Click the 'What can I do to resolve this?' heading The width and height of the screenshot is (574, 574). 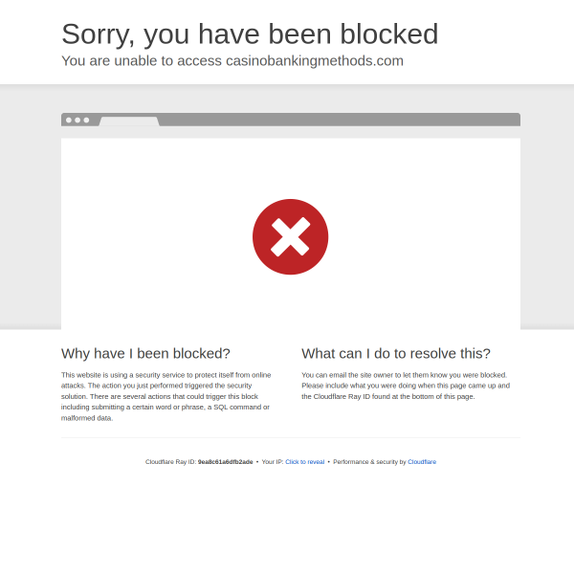tap(396, 354)
